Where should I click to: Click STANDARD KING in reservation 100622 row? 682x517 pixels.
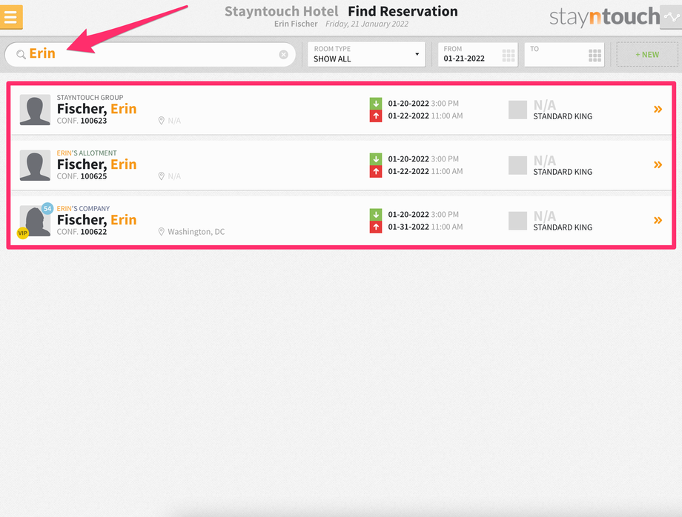[563, 227]
